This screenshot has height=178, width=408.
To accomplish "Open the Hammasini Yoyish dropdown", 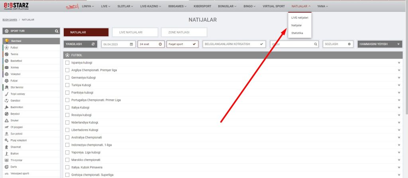I will 380,44.
